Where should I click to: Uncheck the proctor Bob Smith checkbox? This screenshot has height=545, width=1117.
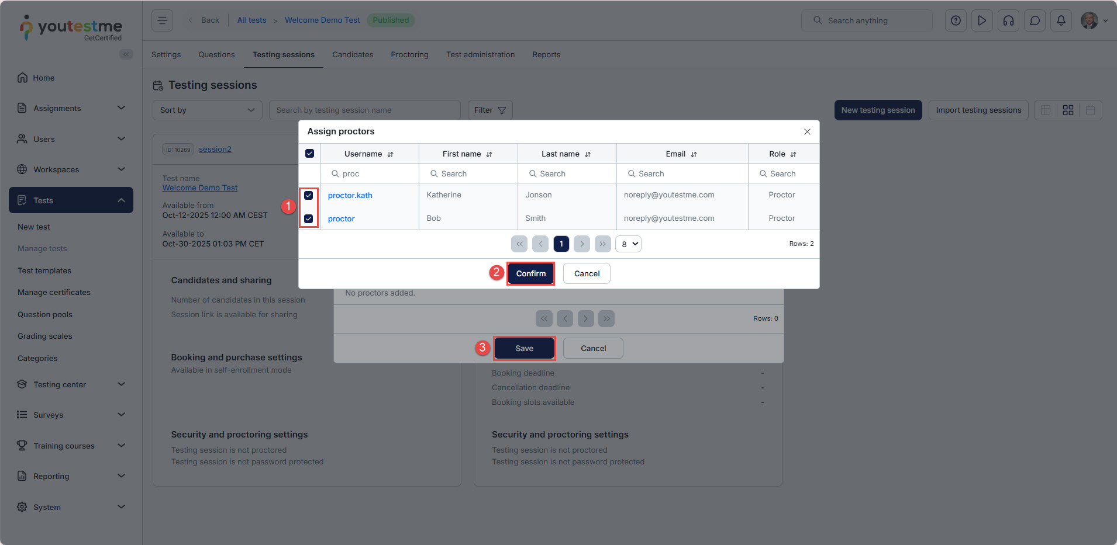[309, 218]
